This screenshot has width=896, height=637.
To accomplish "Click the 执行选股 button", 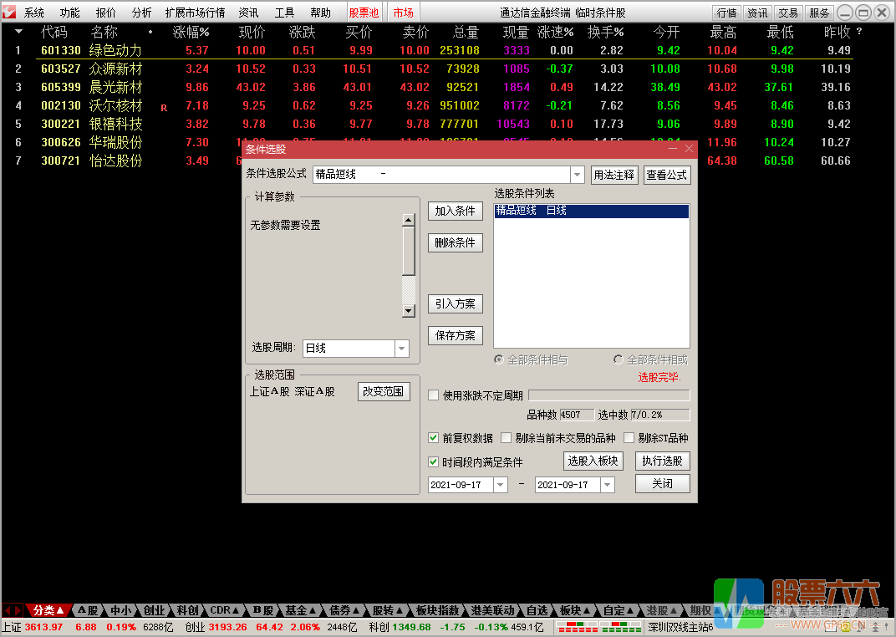I will coord(662,461).
